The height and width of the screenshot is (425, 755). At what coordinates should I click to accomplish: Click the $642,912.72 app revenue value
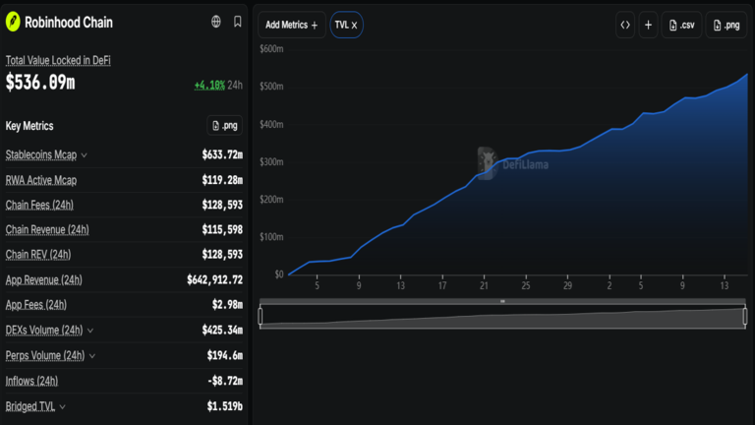(x=214, y=280)
